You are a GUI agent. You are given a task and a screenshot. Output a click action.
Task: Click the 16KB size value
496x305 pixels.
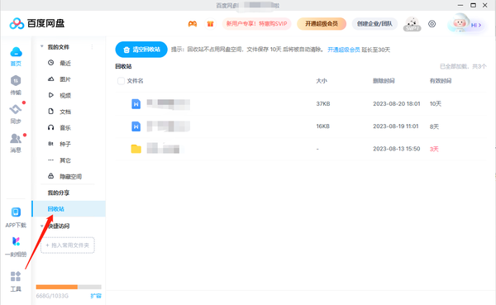tap(323, 126)
